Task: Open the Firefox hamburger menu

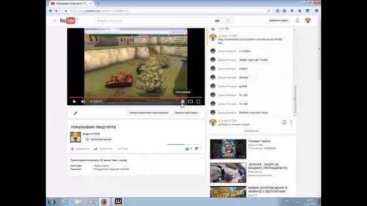Action: [x=317, y=11]
